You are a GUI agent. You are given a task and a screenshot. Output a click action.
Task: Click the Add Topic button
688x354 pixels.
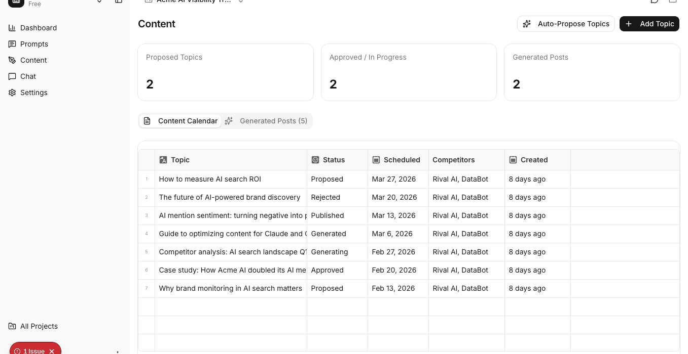click(x=649, y=24)
